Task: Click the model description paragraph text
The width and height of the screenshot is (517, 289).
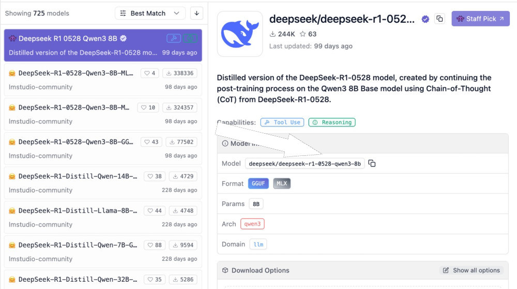Action: (354, 89)
